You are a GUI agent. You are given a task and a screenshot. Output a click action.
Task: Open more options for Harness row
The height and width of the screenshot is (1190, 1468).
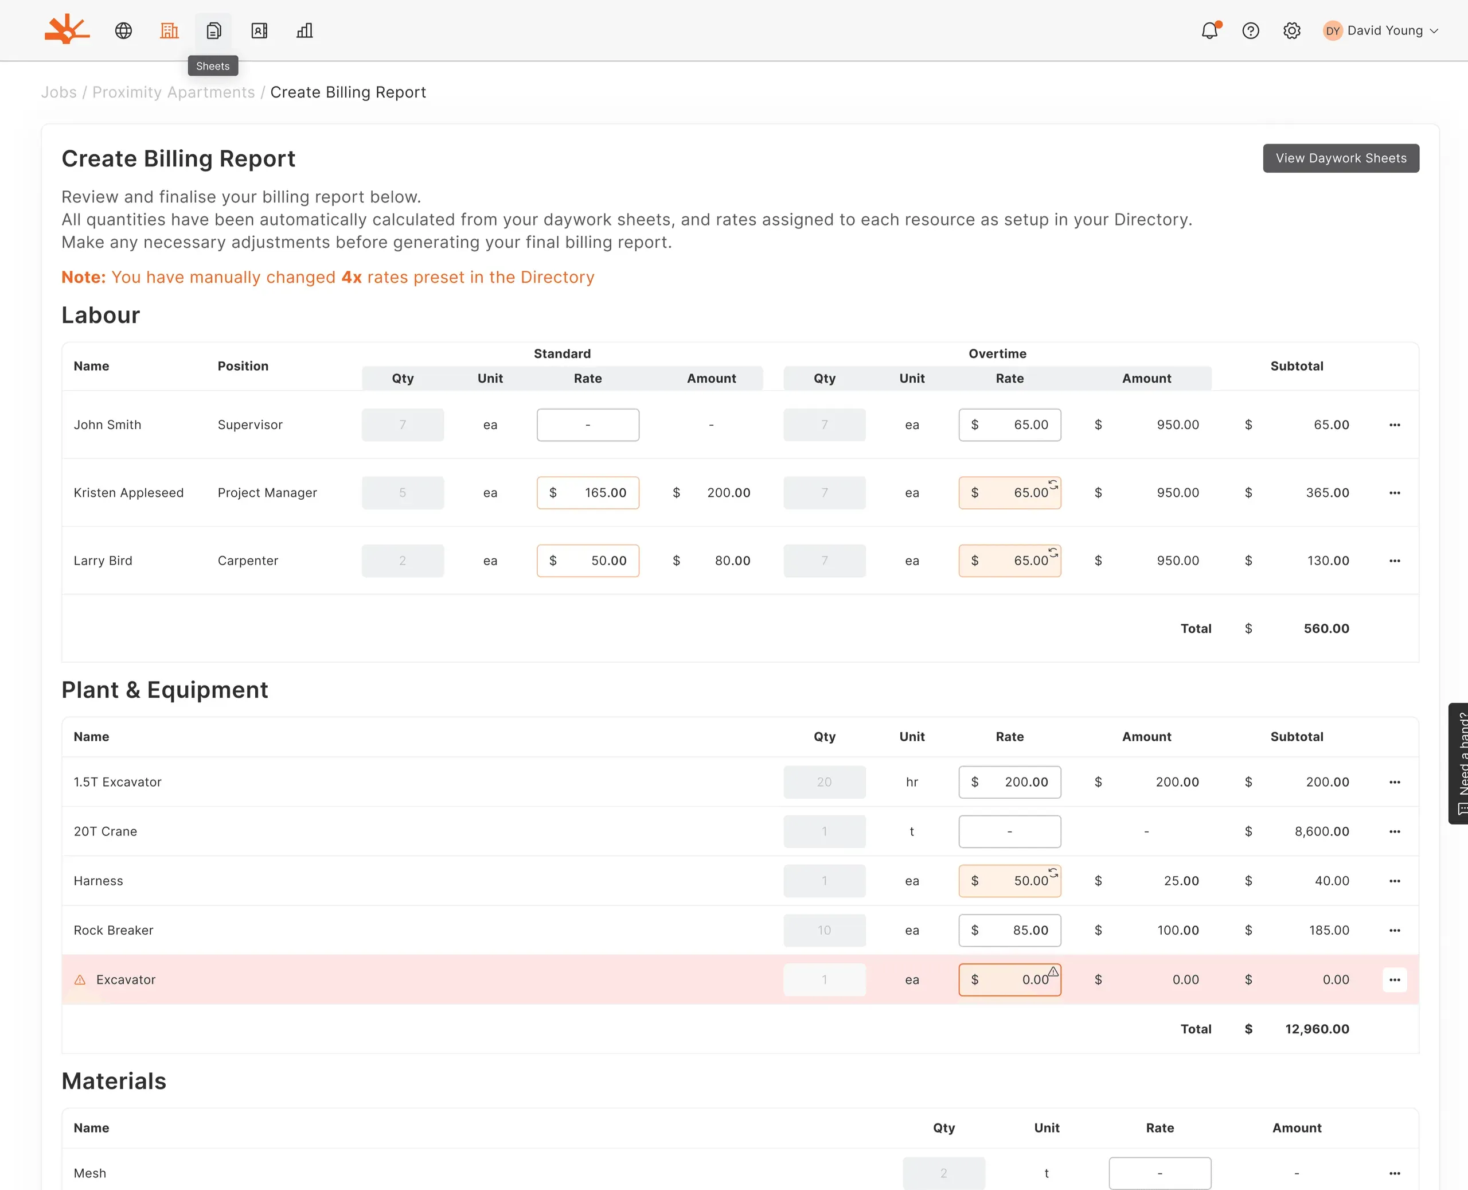click(1395, 881)
